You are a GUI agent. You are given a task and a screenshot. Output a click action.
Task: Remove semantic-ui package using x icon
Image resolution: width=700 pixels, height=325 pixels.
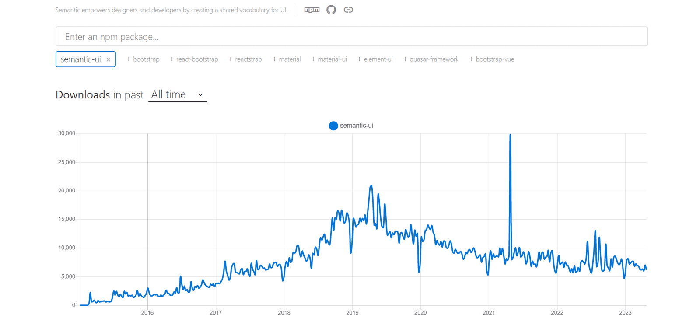[x=108, y=59]
